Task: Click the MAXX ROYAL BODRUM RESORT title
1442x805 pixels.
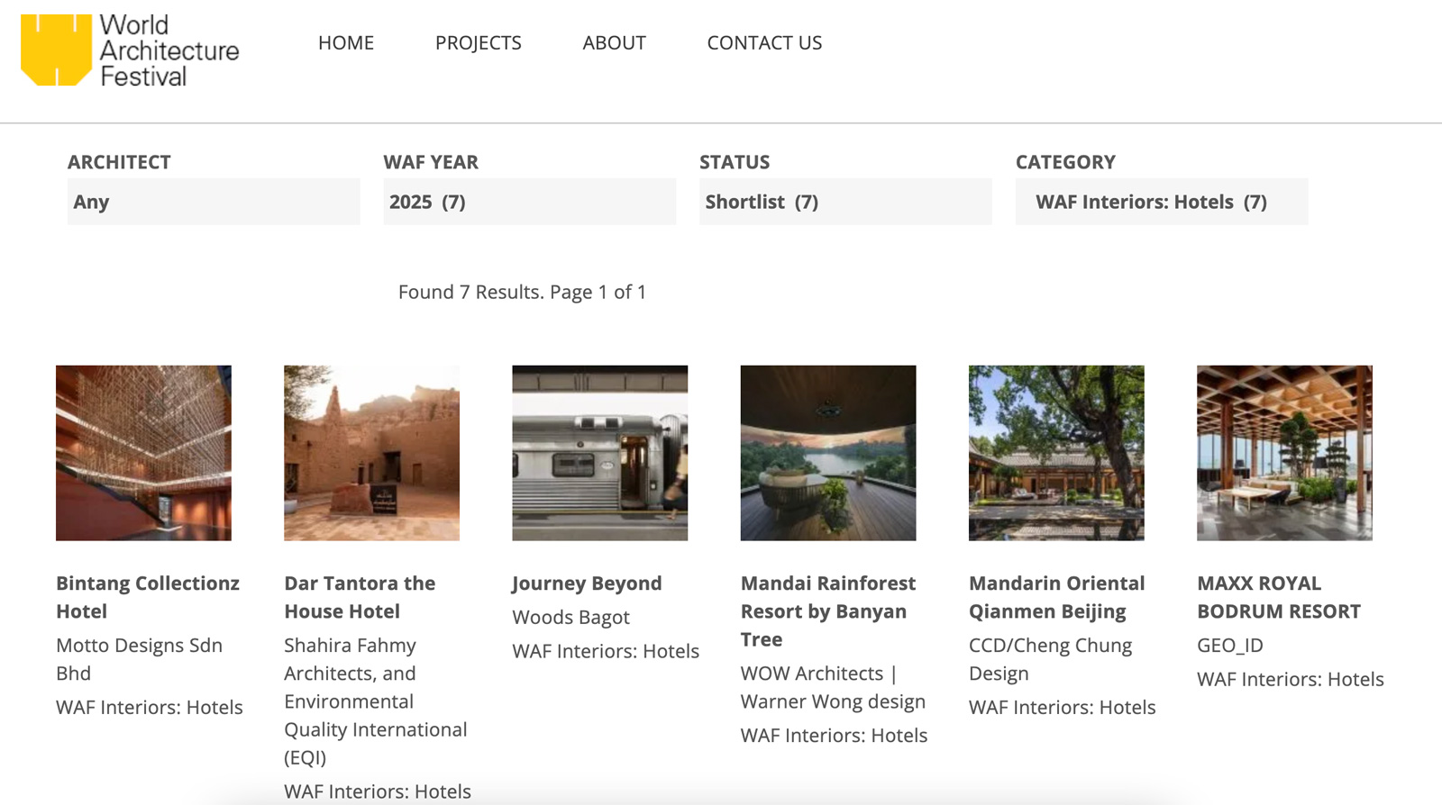Action: click(x=1278, y=597)
